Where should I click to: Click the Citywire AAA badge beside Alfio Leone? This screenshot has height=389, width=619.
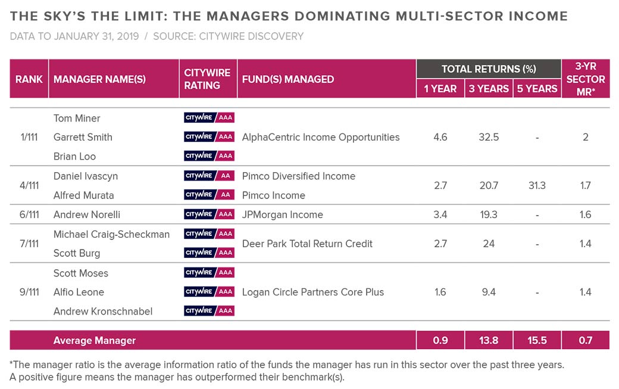coord(209,292)
